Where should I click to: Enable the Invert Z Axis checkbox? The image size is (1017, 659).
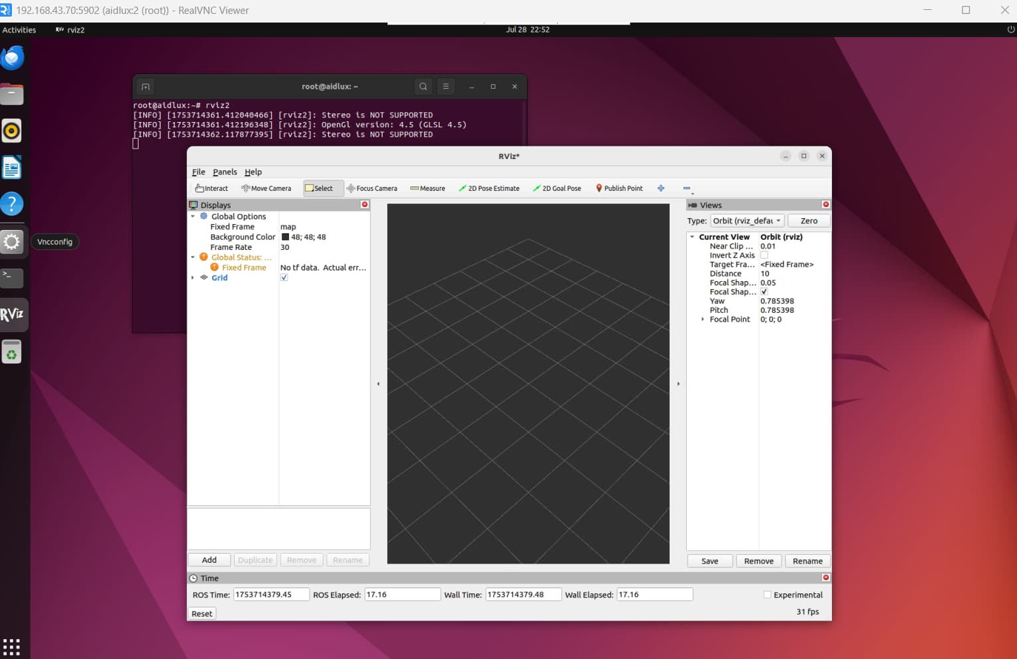[x=764, y=255]
